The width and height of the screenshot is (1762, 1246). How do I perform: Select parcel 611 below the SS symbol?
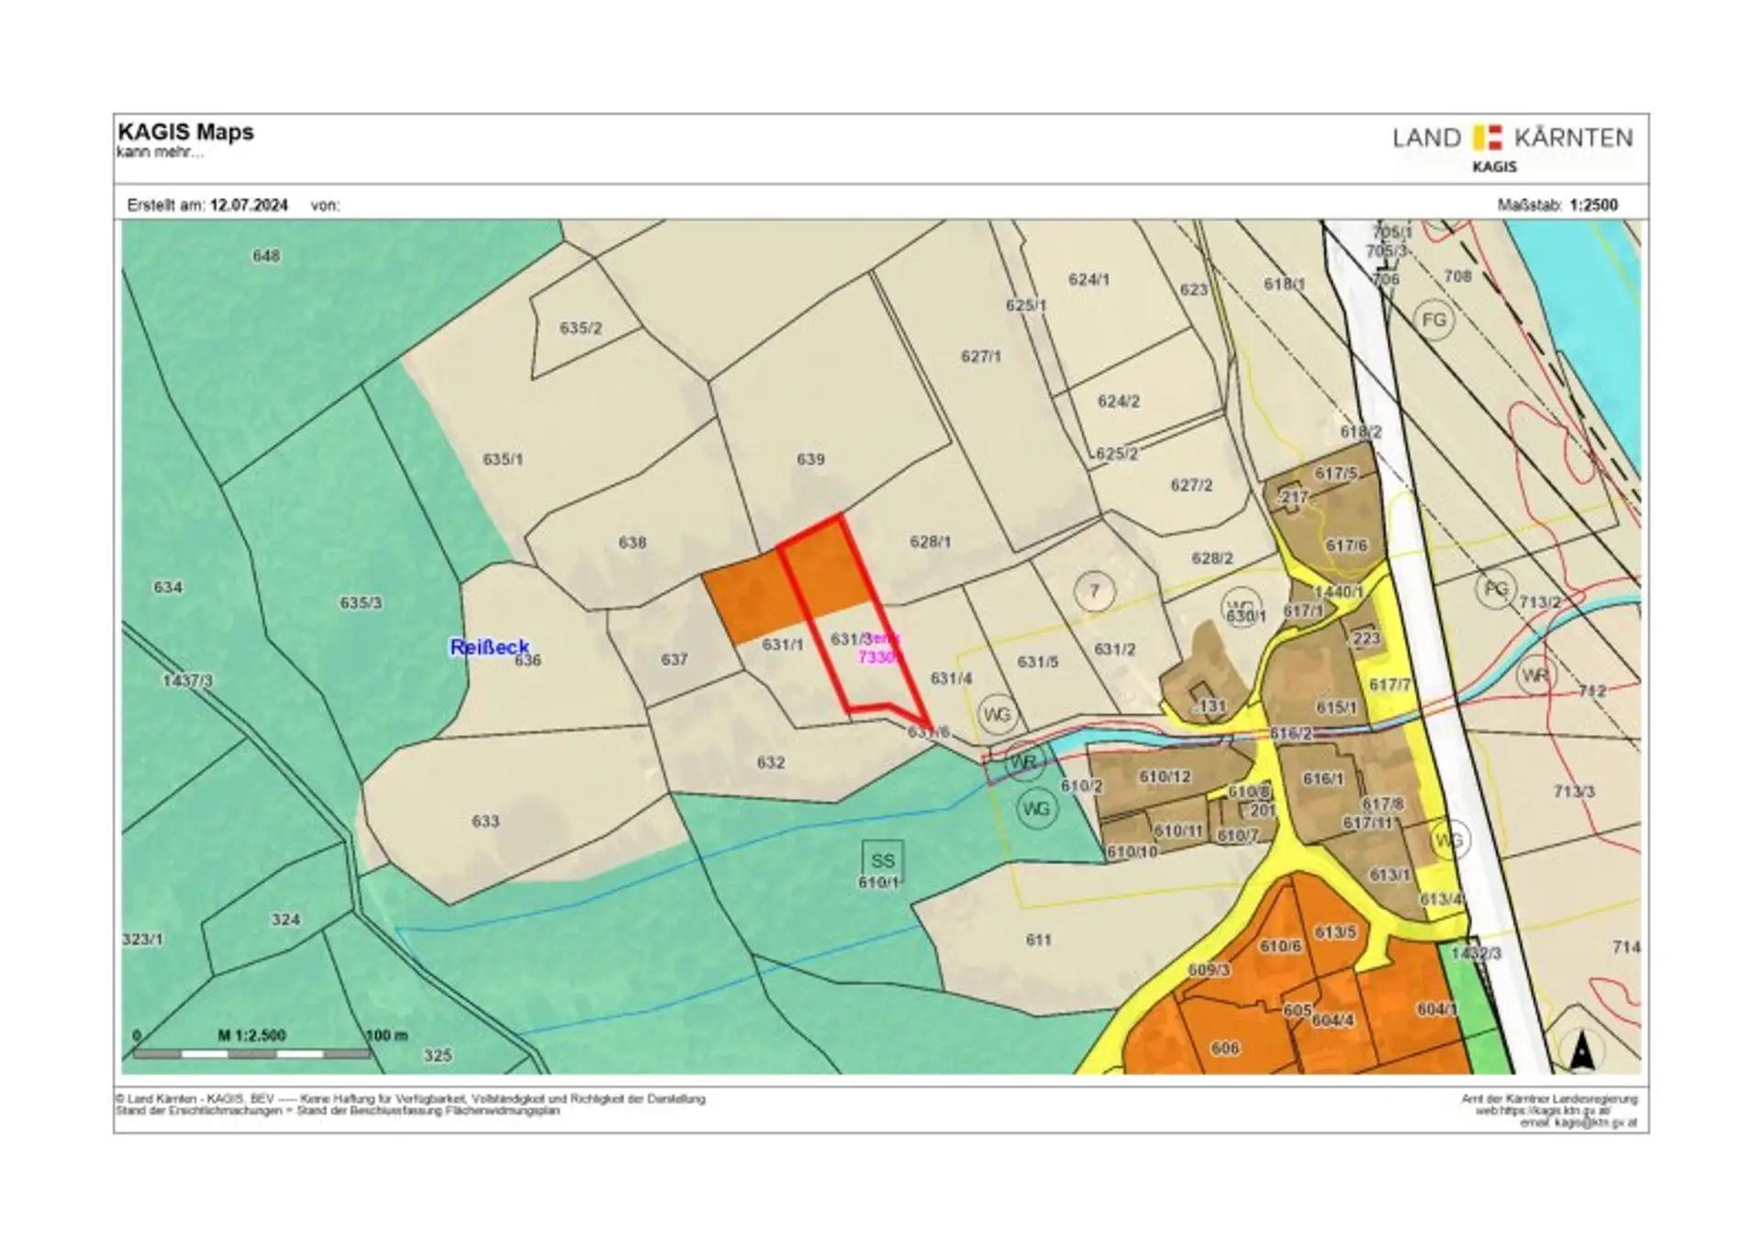1038,940
